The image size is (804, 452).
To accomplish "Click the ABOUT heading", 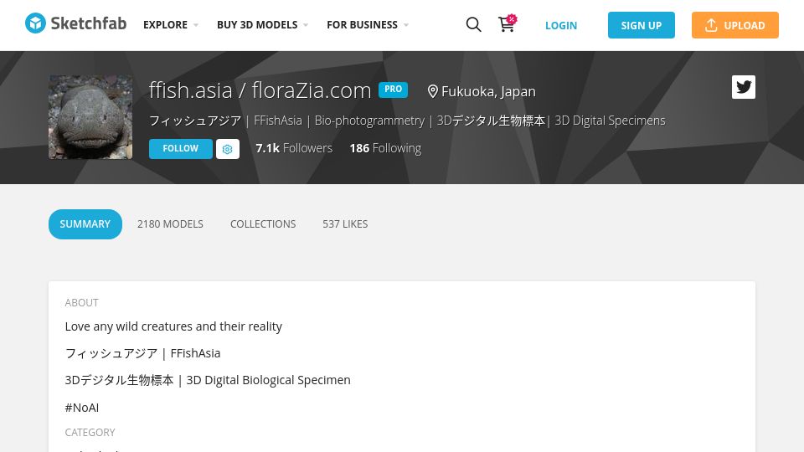I will [x=81, y=302].
